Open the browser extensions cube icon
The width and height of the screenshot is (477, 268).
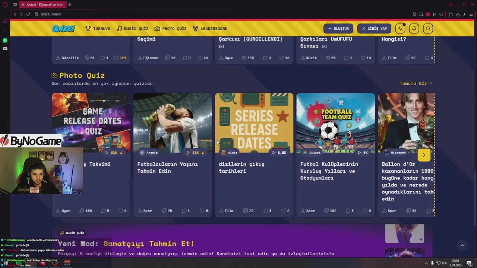pyautogui.click(x=451, y=14)
